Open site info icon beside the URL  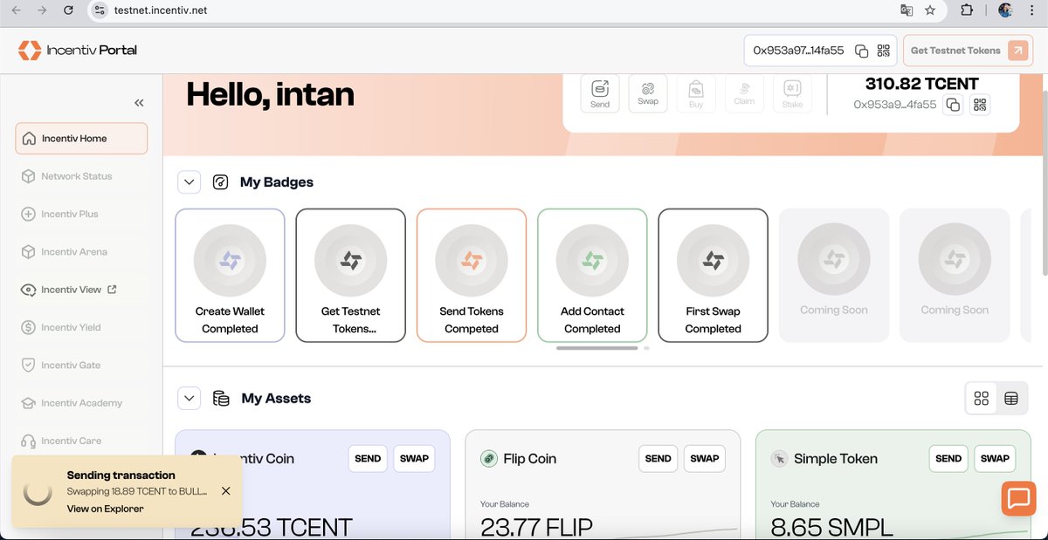tap(100, 10)
